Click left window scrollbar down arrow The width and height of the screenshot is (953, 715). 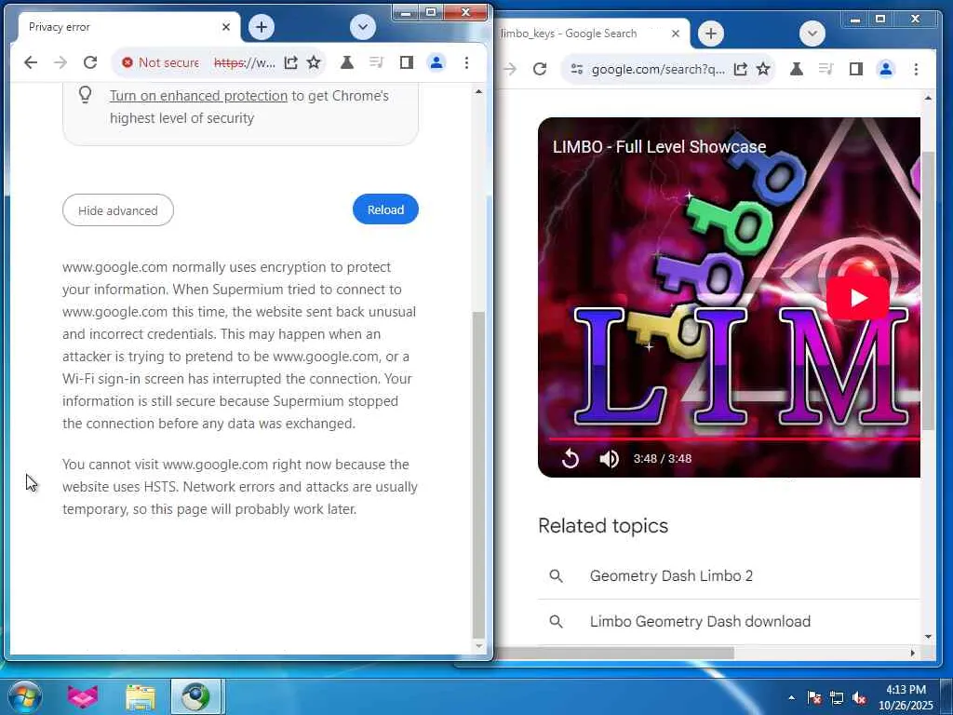pyautogui.click(x=479, y=646)
